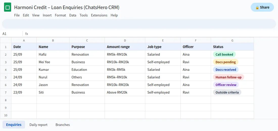
Task: Open the View menu
Action: tap(36, 15)
